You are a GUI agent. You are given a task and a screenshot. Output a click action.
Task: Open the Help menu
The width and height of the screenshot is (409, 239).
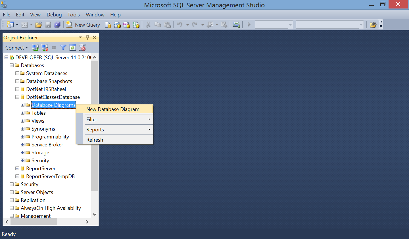click(115, 15)
